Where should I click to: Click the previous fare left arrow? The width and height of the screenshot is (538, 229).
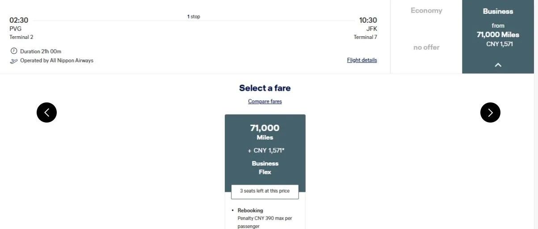[46, 113]
